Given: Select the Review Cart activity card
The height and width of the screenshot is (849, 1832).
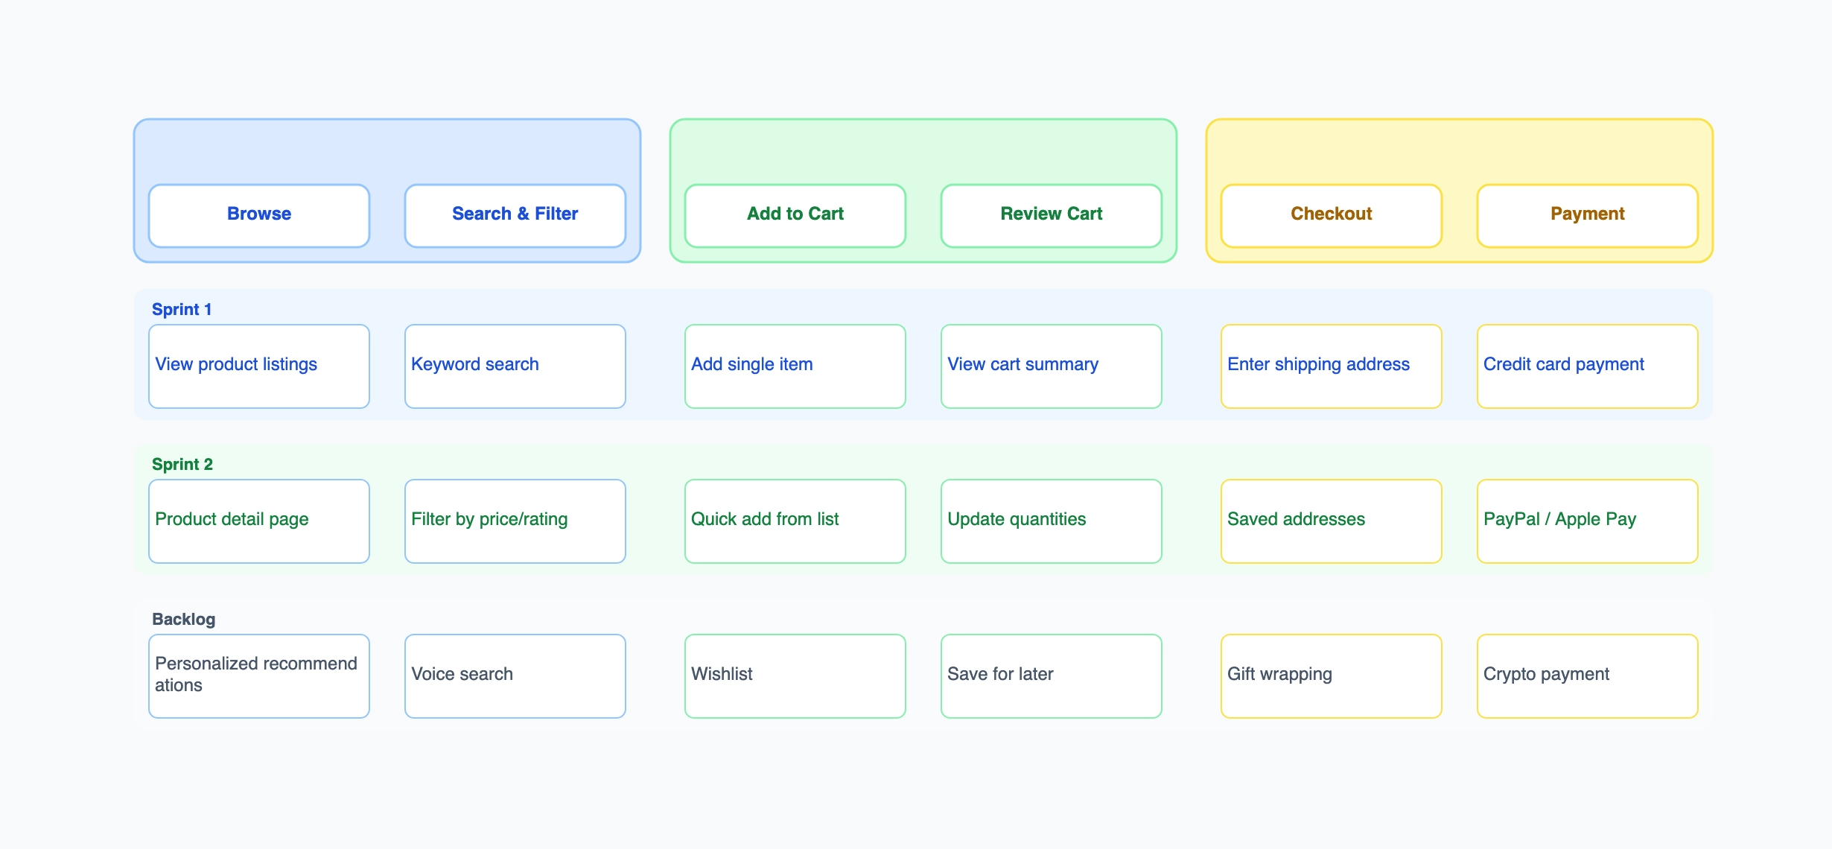Looking at the screenshot, I should tap(1051, 214).
